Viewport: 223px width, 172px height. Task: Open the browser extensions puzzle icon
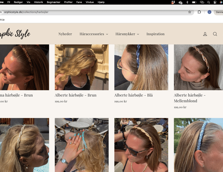pyautogui.click(x=199, y=12)
